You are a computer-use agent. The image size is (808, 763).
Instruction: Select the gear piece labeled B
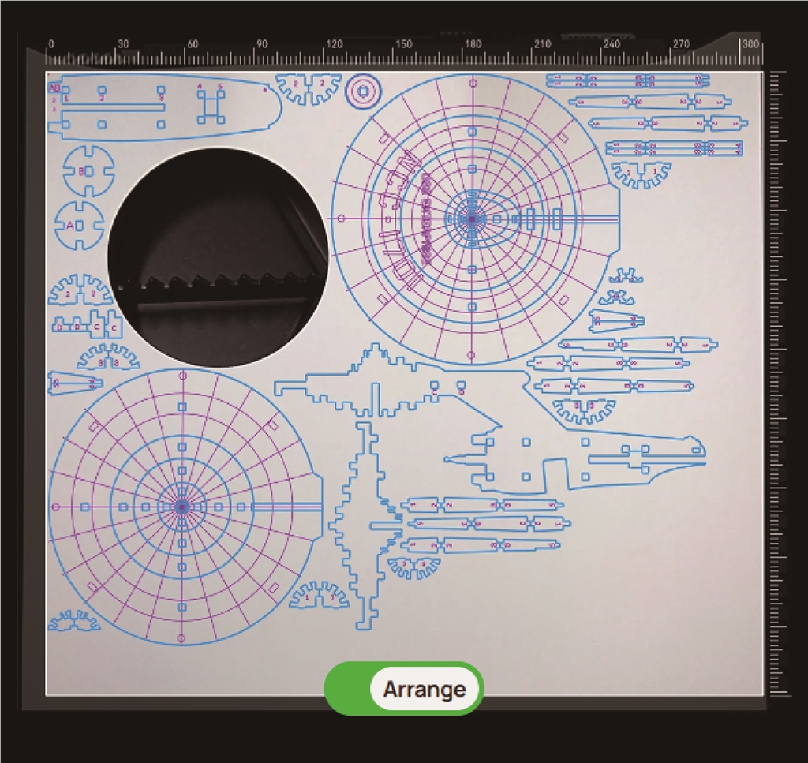coord(88,170)
